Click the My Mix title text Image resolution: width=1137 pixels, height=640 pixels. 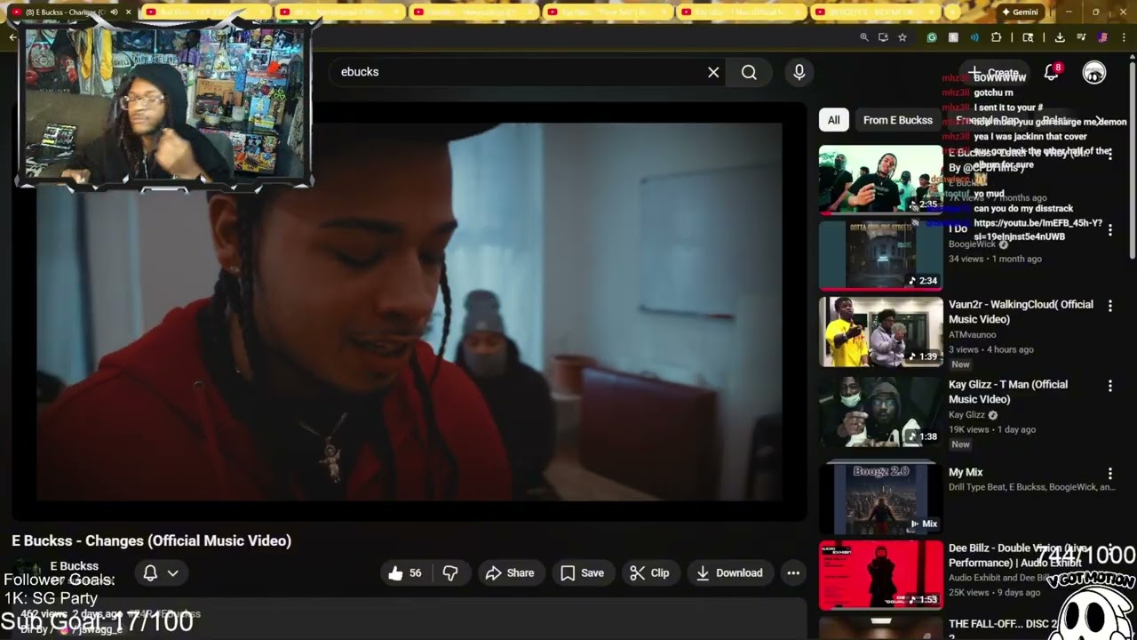[x=966, y=473]
